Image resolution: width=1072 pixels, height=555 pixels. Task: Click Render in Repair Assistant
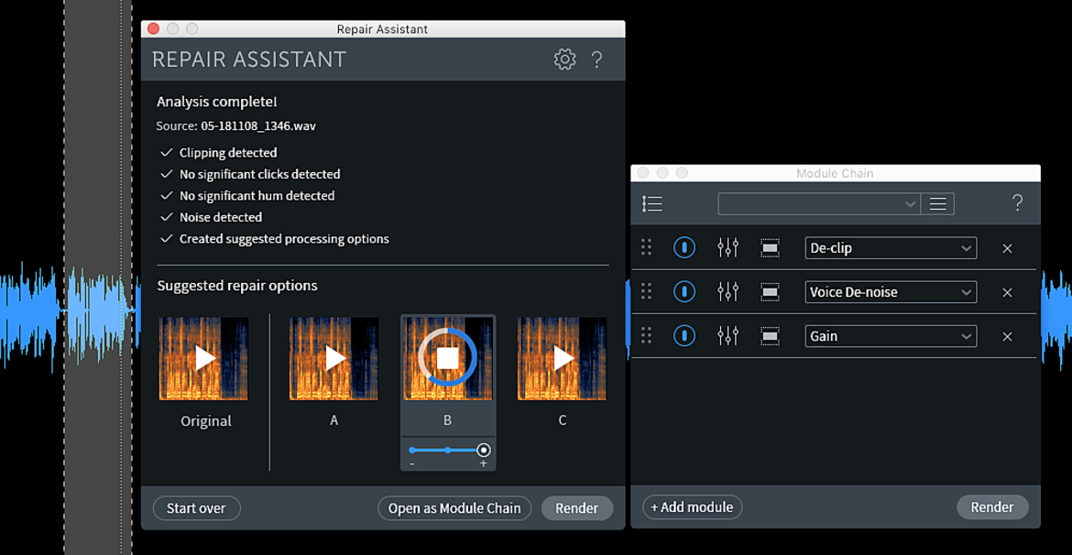[577, 508]
